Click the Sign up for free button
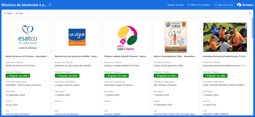 tap(224, 5)
